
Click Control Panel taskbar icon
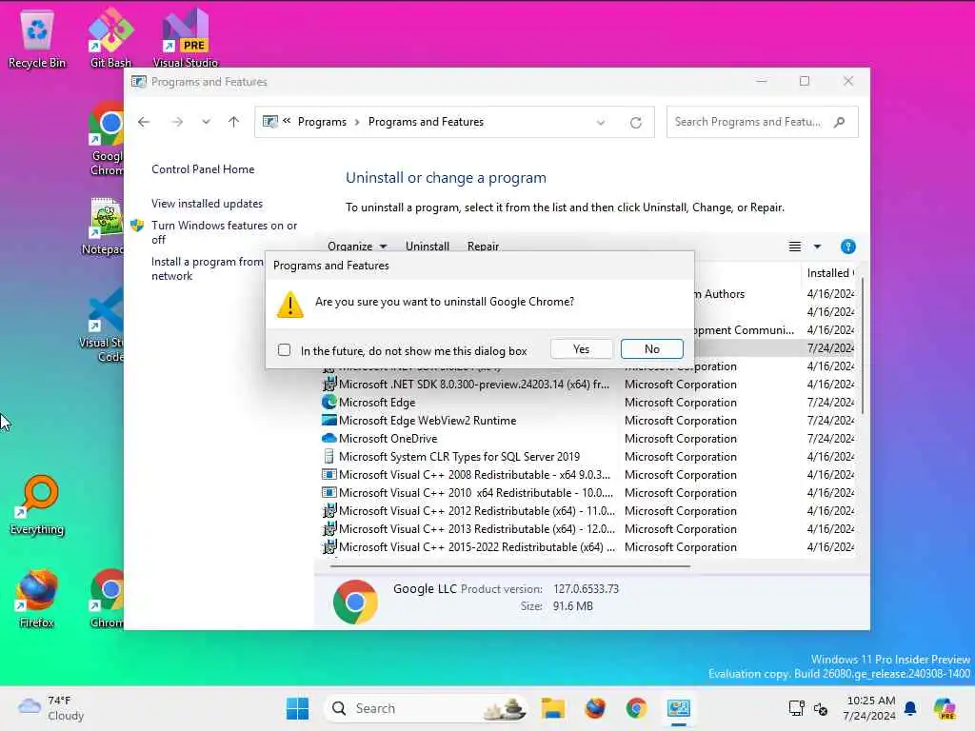click(x=678, y=708)
